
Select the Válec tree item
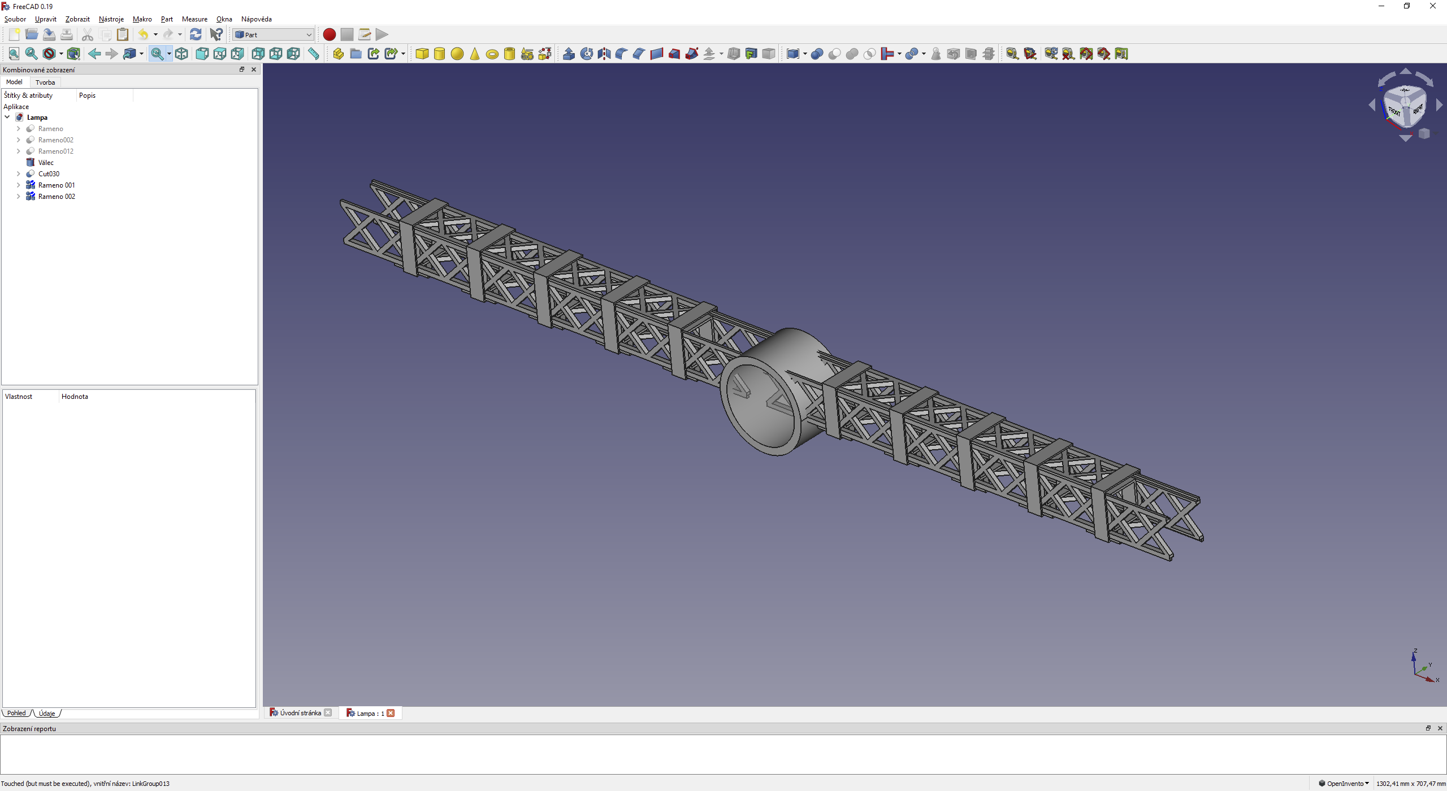pos(46,163)
